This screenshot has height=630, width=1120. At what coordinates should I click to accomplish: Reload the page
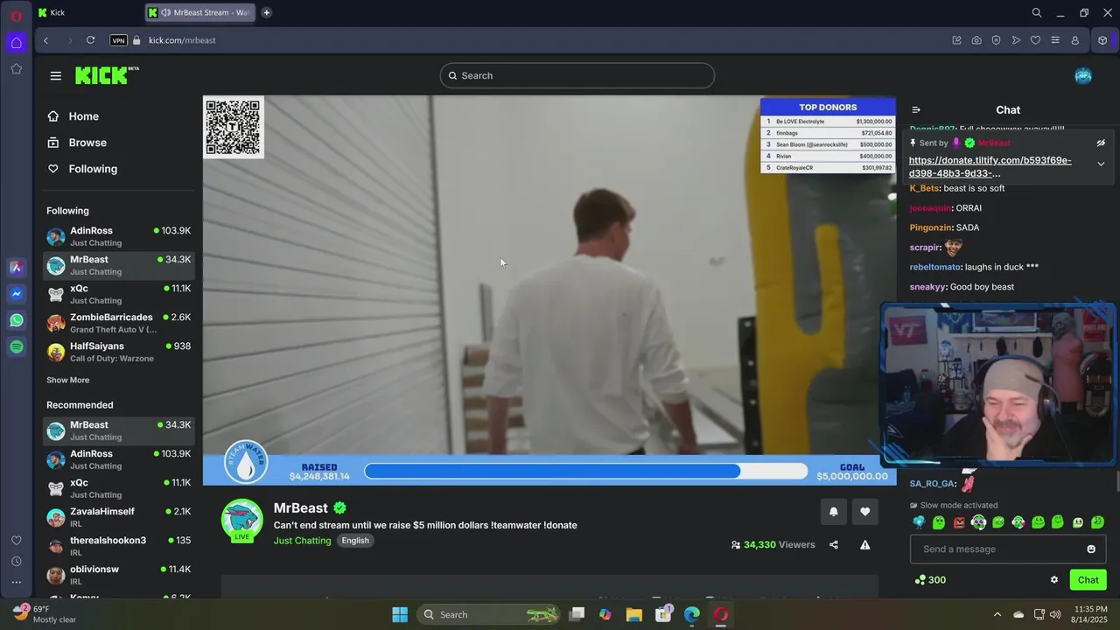point(90,40)
